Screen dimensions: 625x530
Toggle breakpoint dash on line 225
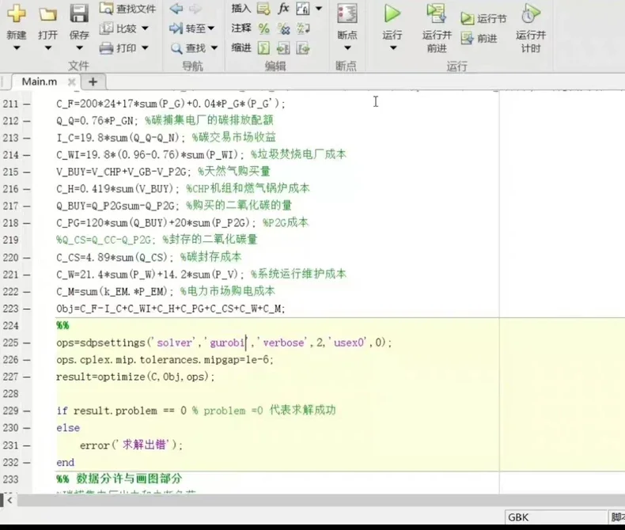pos(27,343)
